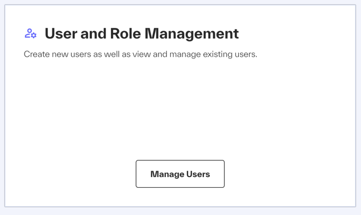Click the light blue background below the card
Image resolution: width=361 pixels, height=215 pixels.
point(181,211)
